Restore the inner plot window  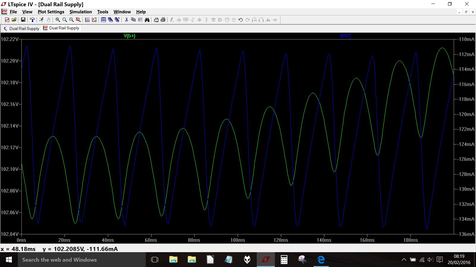coord(466,12)
